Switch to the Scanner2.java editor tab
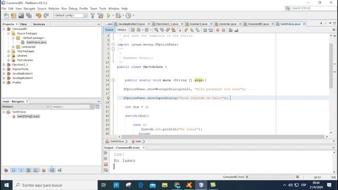Screen dimensions: 338x190 tap(199, 24)
